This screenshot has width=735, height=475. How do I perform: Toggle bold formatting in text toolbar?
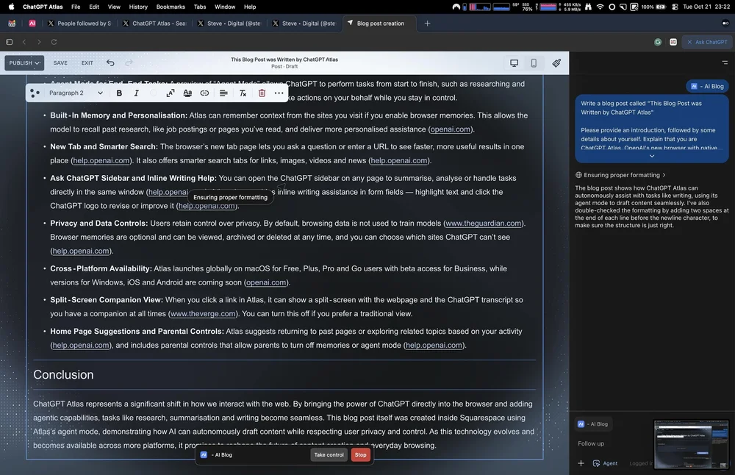pos(119,93)
